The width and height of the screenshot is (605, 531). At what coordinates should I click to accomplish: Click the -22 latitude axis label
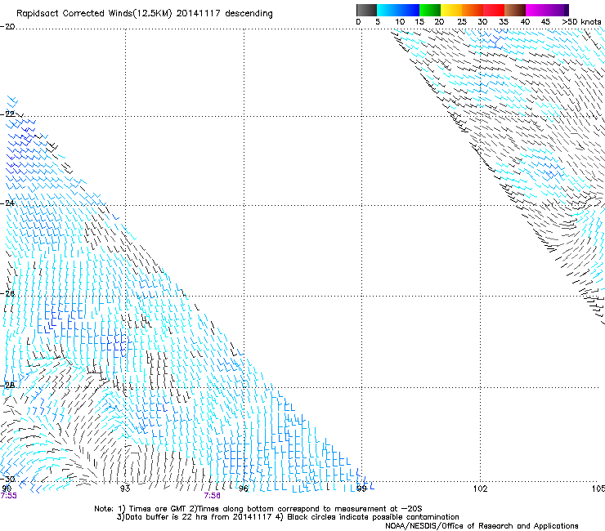7,114
